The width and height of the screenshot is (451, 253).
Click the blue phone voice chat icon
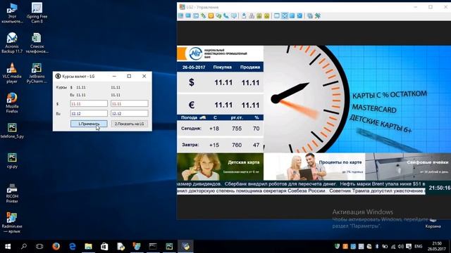point(226,15)
